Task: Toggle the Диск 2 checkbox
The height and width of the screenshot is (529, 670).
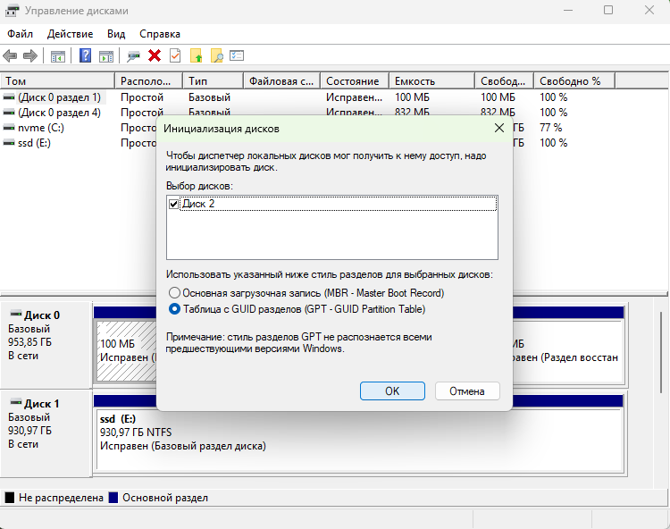Action: tap(174, 204)
